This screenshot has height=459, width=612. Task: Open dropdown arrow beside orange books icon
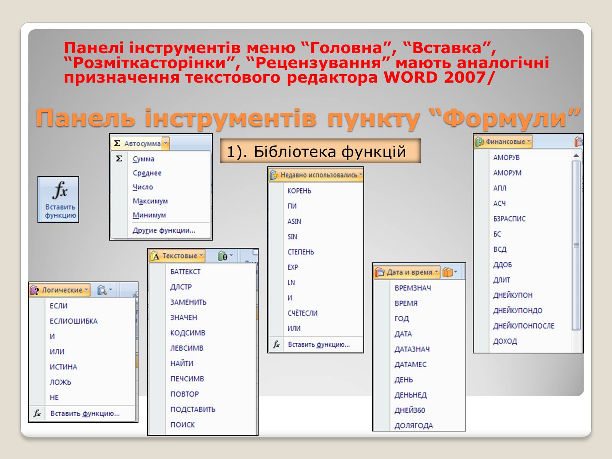[456, 272]
